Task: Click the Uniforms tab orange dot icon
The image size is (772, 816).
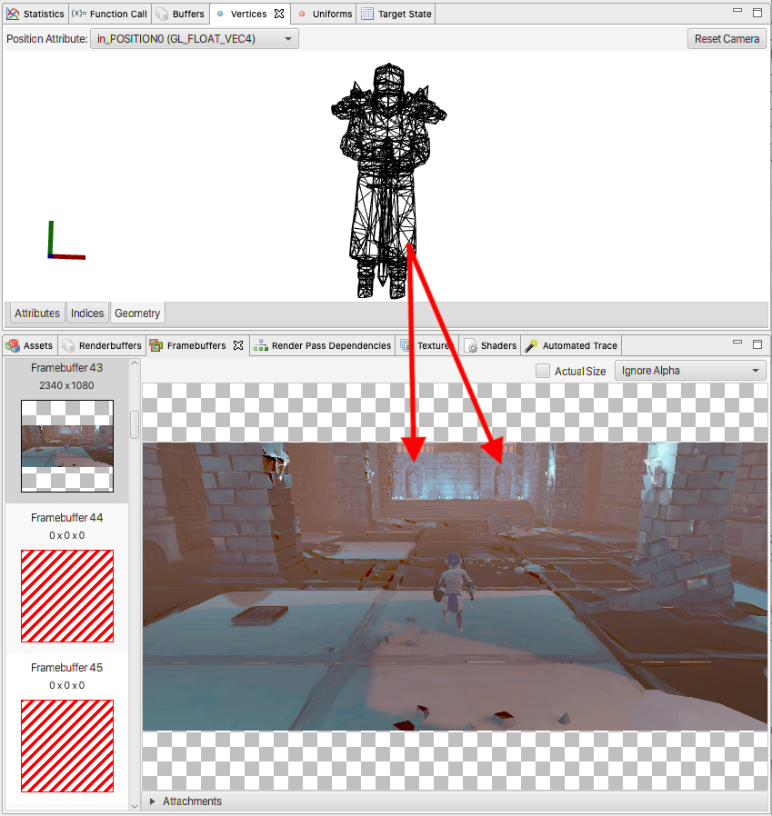Action: tap(302, 14)
